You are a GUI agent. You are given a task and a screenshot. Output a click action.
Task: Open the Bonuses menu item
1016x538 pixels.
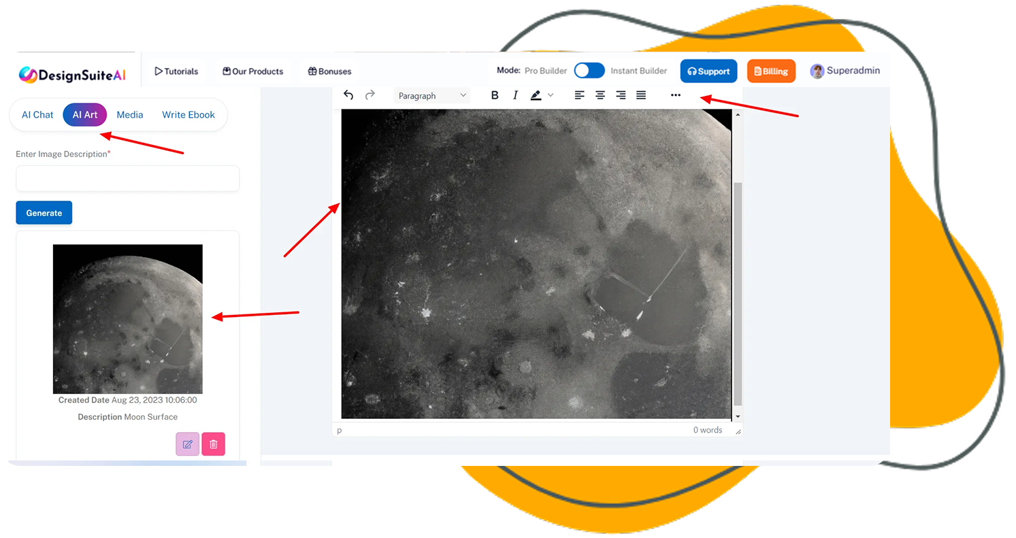click(329, 71)
